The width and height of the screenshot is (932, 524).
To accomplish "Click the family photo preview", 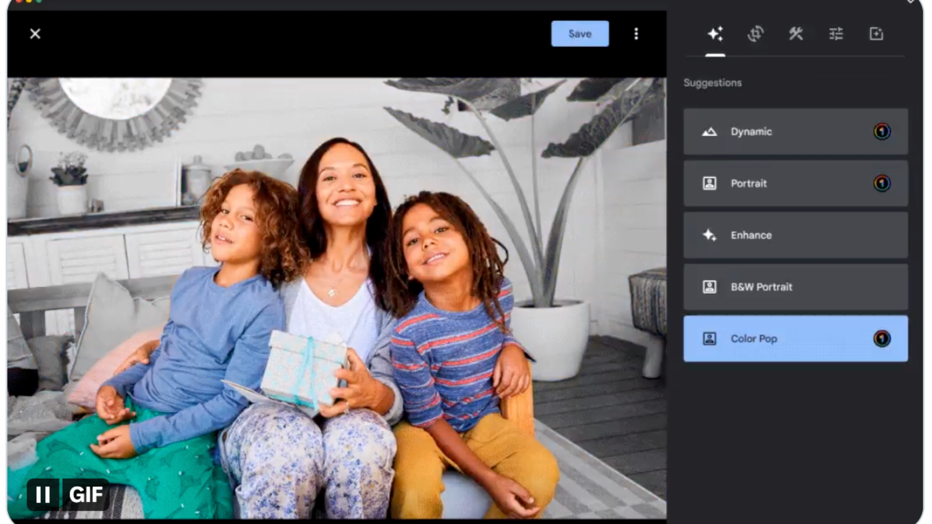I will click(x=337, y=298).
